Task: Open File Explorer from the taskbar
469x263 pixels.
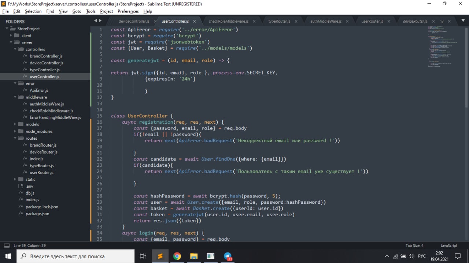Action: [194, 256]
